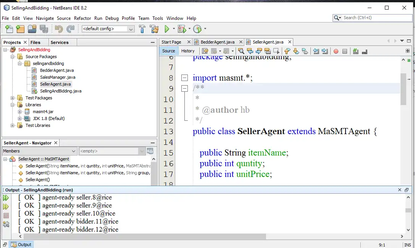
Task: Click Find Previous Occurrence icon
Action: point(250,51)
